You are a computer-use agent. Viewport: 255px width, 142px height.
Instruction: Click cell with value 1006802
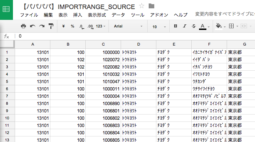click(103, 118)
